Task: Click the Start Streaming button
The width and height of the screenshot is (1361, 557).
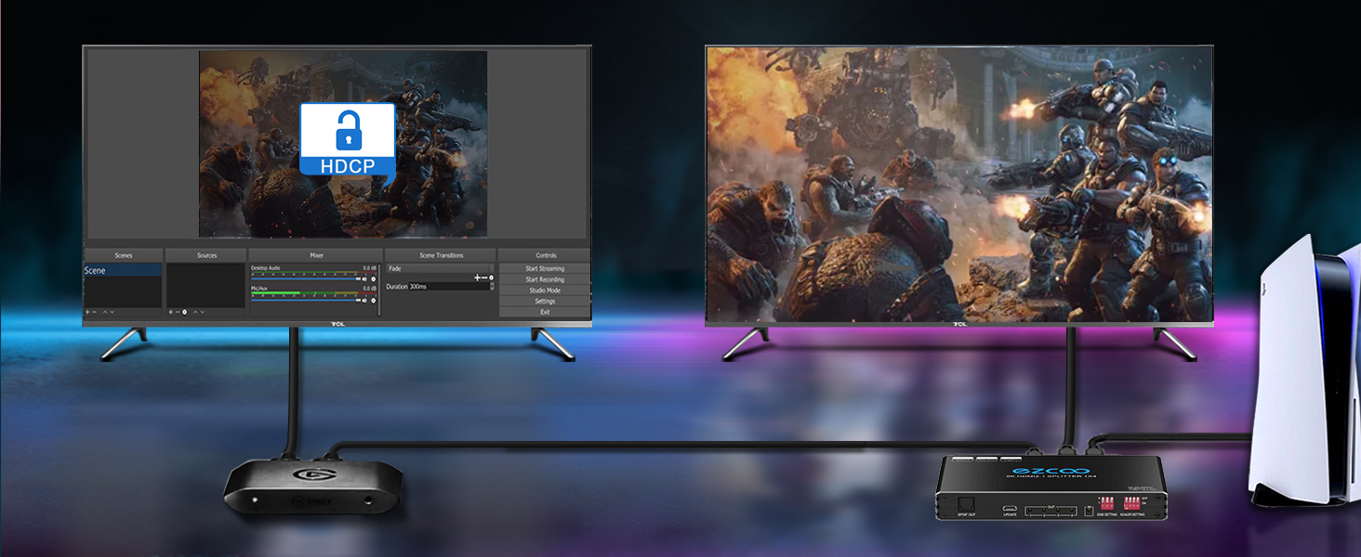Action: (x=545, y=268)
